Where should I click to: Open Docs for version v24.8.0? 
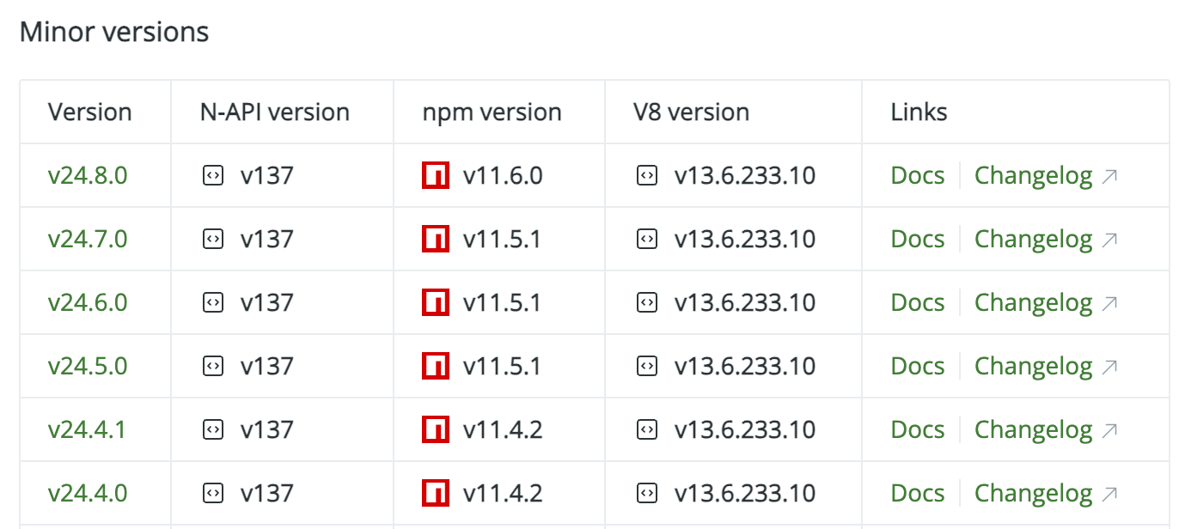(x=917, y=174)
